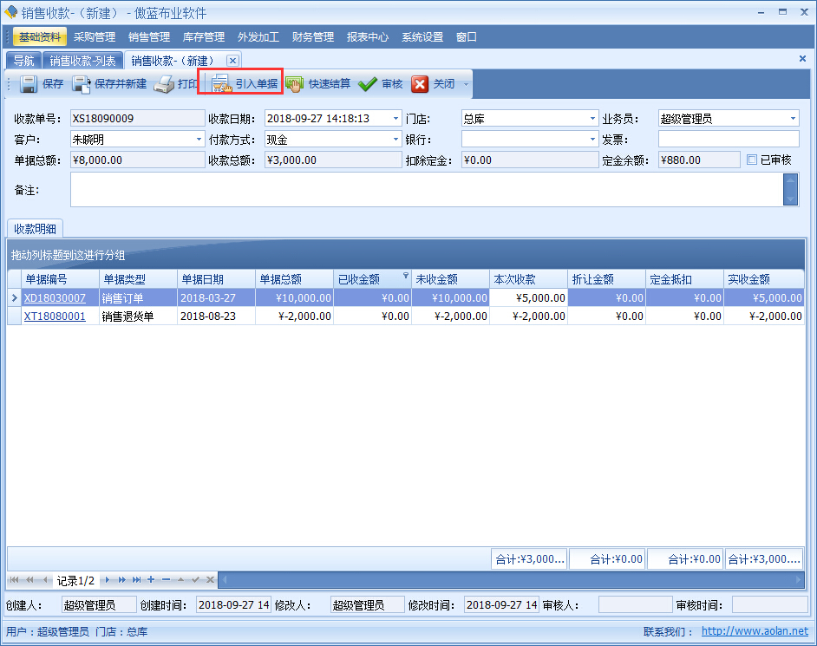Click the 已收金额 column filter icon
Image resolution: width=817 pixels, height=646 pixels.
tap(406, 276)
